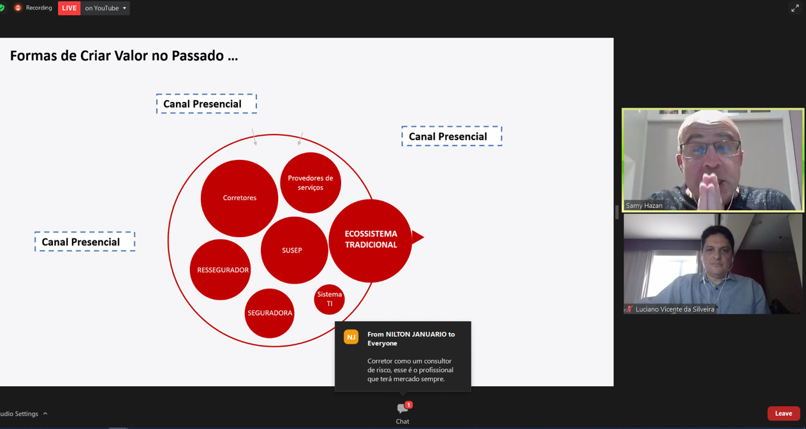Screen dimensions: 806x429
Task: Click the video panel resize handle
Action: tap(617, 212)
